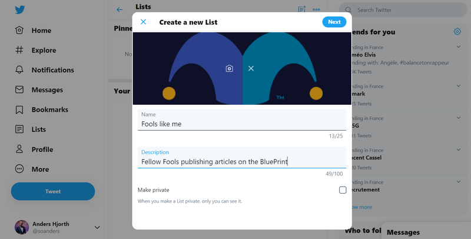Click the Twitter bird logo
This screenshot has height=239, width=471.
20,10
